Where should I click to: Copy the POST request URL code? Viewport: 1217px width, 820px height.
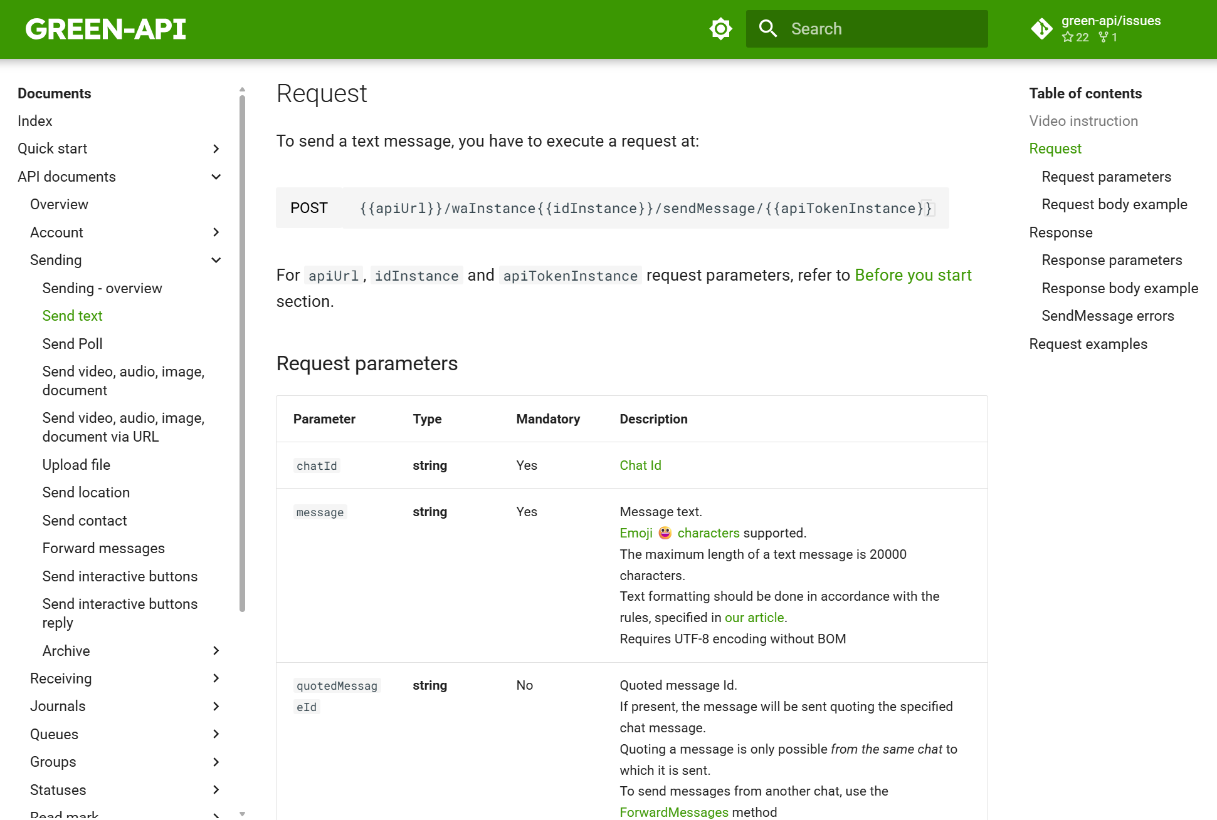click(646, 208)
